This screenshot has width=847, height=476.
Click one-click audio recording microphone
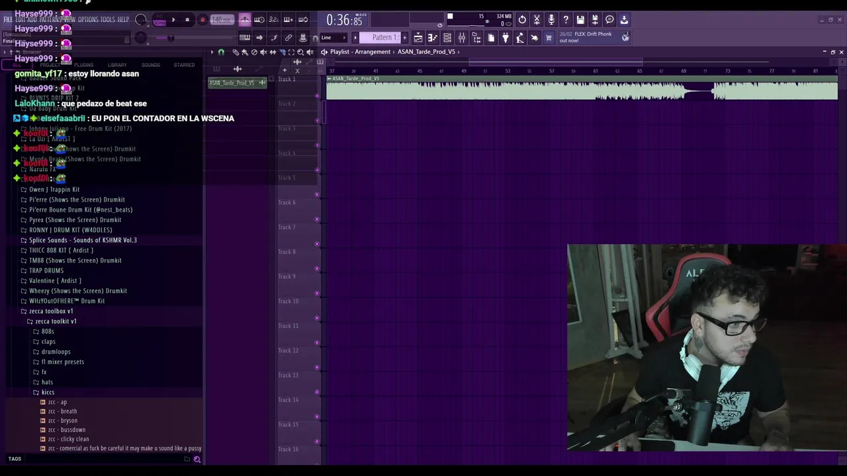[x=551, y=20]
